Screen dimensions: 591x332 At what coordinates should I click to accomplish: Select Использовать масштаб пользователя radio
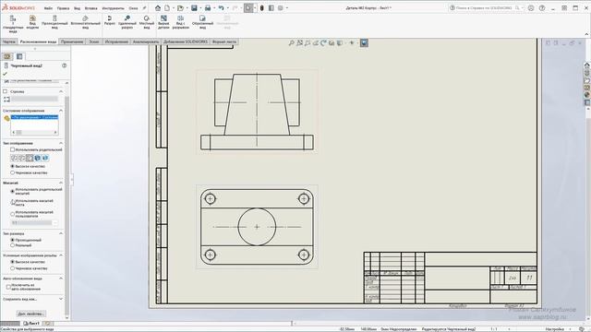point(12,214)
